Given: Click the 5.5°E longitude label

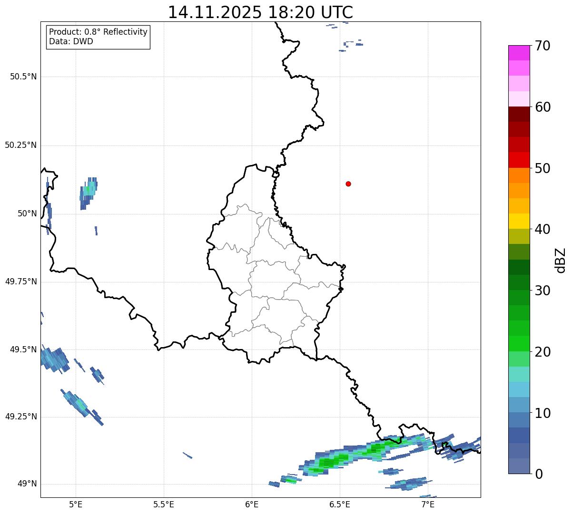Looking at the screenshot, I should 164,504.
